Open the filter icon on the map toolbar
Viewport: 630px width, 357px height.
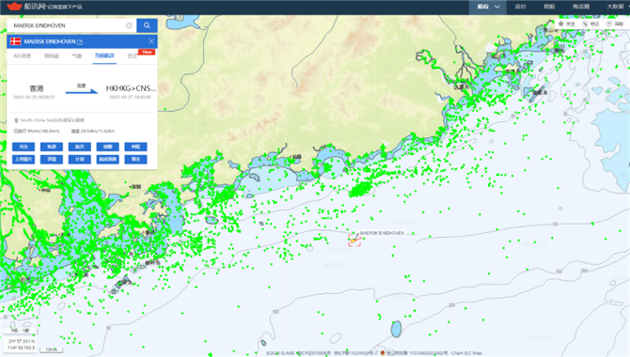tap(609, 23)
